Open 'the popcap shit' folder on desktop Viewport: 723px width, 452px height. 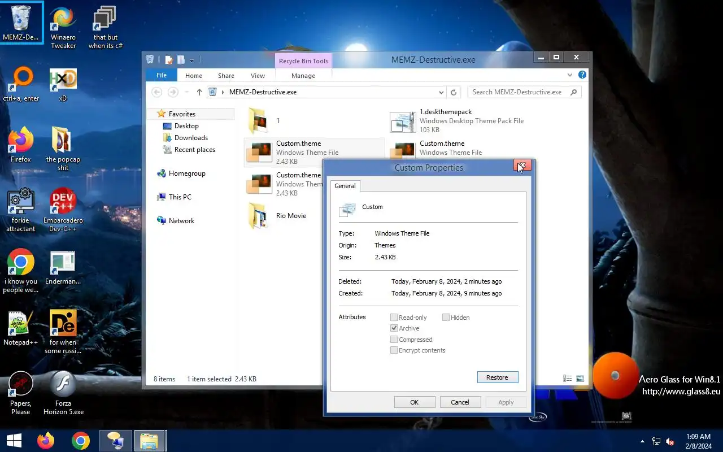click(63, 149)
